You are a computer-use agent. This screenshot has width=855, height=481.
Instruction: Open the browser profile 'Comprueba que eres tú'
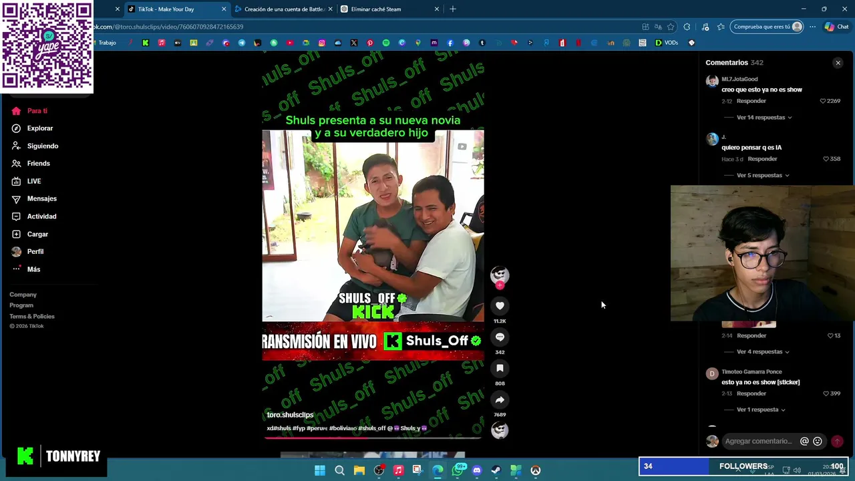coord(767,27)
